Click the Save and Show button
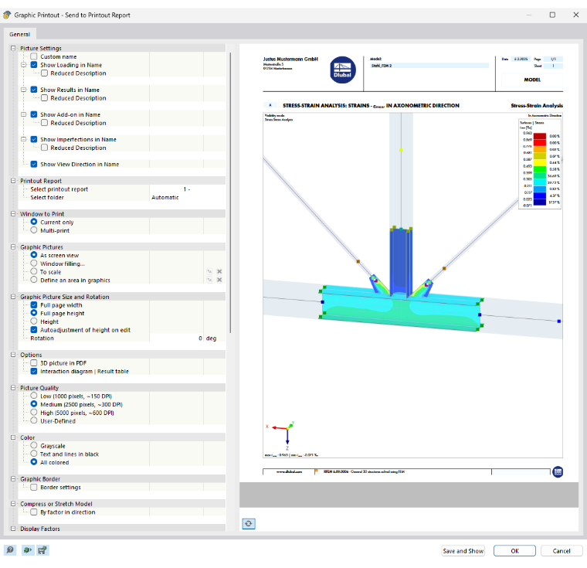The height and width of the screenshot is (568, 587). point(463,551)
